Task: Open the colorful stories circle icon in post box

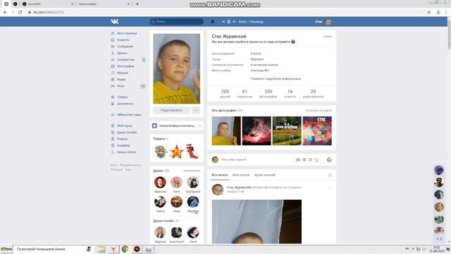Action: pyautogui.click(x=329, y=159)
